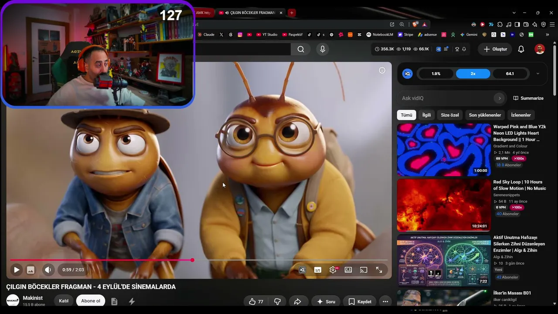Select the İzlenenler filter chip
The image size is (558, 314).
point(521,115)
